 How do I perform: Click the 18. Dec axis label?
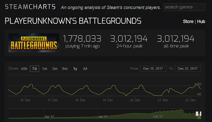point(80,100)
